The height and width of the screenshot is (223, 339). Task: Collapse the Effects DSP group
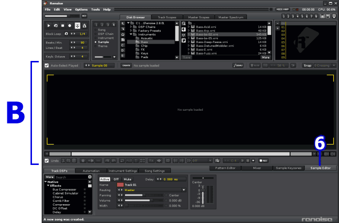coord(48,186)
